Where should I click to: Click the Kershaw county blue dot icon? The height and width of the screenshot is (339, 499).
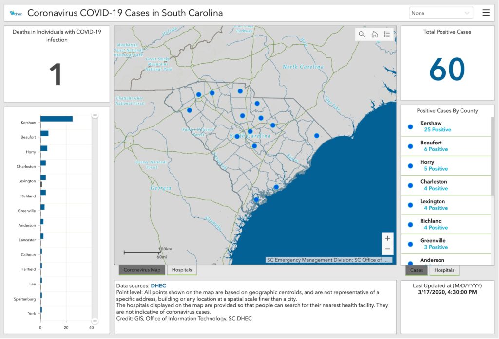coord(410,126)
